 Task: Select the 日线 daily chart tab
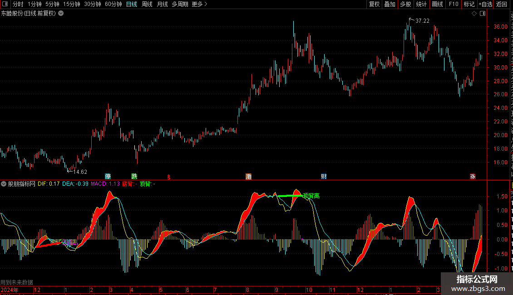(x=132, y=4)
